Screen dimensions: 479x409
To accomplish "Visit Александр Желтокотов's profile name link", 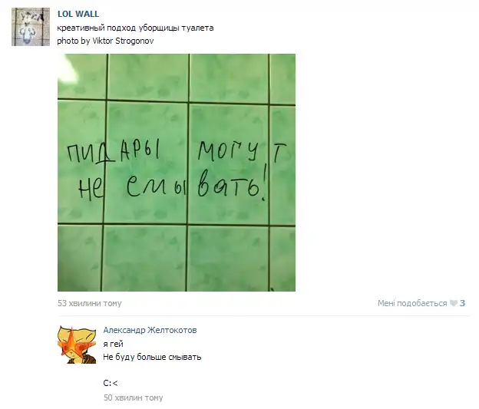I will [150, 330].
